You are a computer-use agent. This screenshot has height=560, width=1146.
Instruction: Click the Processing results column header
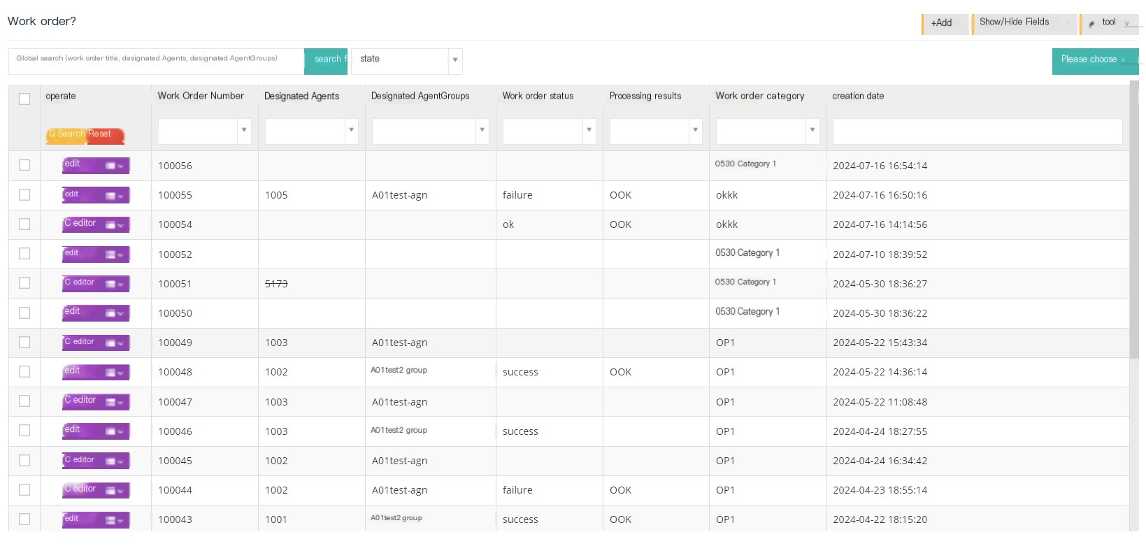[x=645, y=96]
